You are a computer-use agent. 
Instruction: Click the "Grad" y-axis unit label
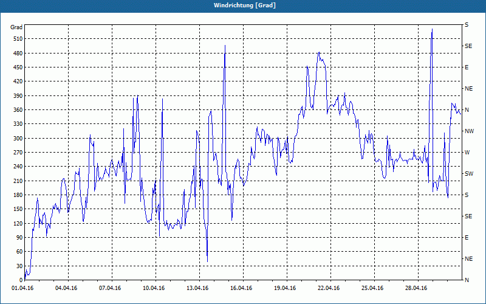[x=16, y=27]
